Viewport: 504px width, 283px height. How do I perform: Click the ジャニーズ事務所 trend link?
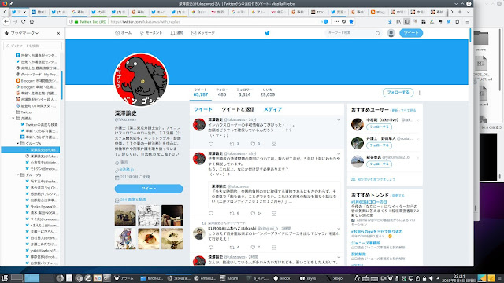(365, 243)
